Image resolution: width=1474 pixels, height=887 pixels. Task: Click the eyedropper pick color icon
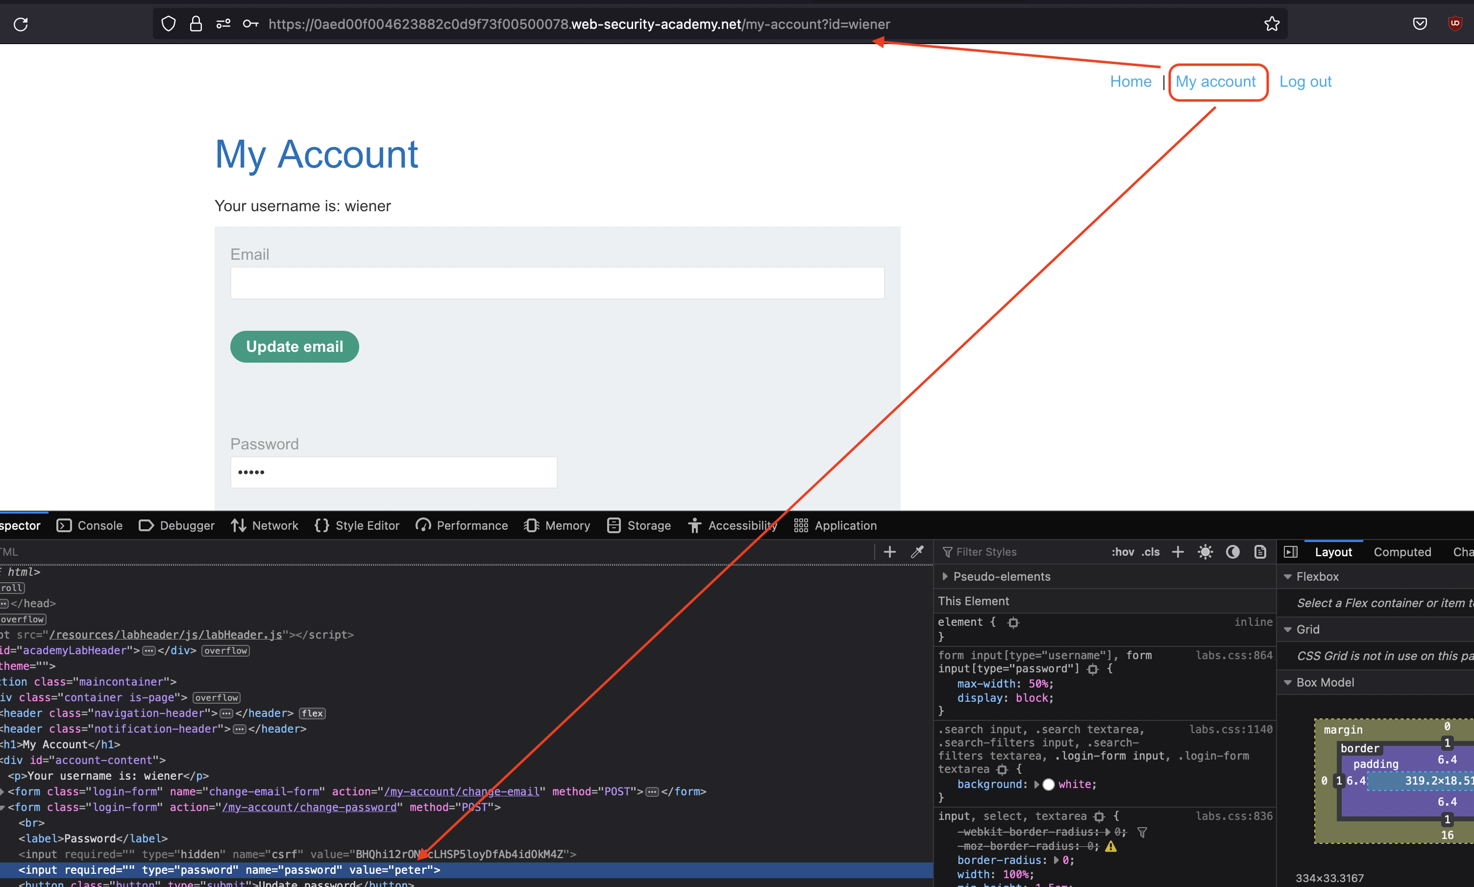pyautogui.click(x=916, y=552)
